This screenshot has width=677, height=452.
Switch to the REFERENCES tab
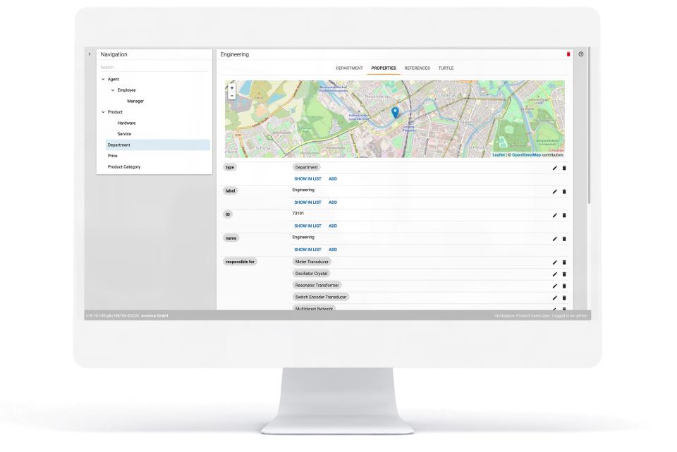417,68
